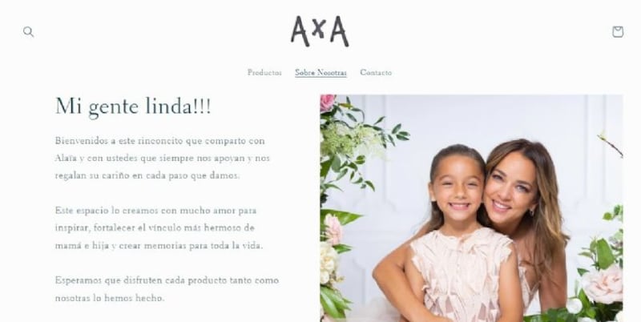This screenshot has width=641, height=322.
Task: Click the paragraph starting with Este espacio
Action: click(x=159, y=228)
